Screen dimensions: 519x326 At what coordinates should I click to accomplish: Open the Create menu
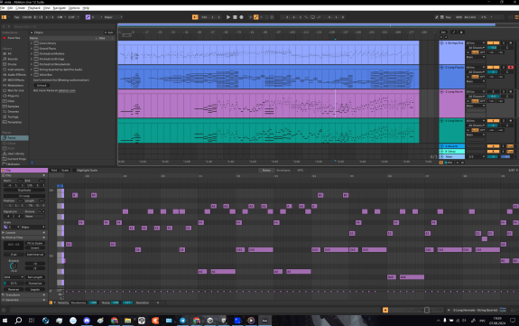click(x=20, y=8)
